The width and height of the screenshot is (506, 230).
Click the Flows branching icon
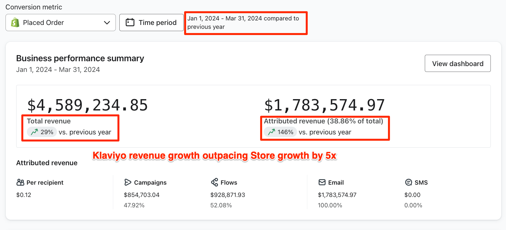point(214,182)
